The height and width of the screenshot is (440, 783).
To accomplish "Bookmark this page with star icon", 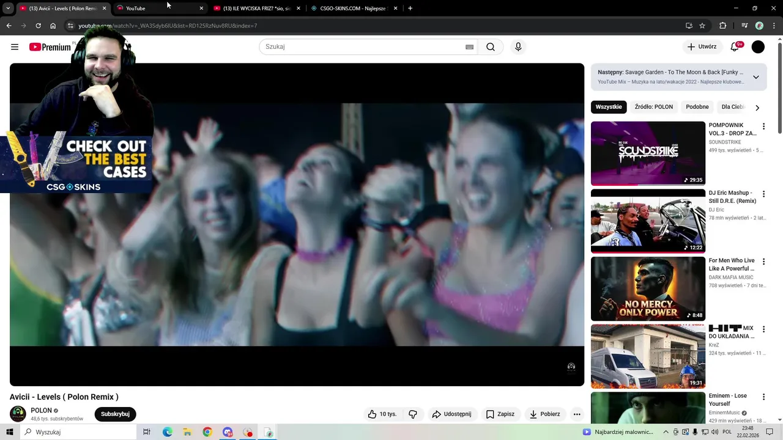I will pyautogui.click(x=702, y=26).
